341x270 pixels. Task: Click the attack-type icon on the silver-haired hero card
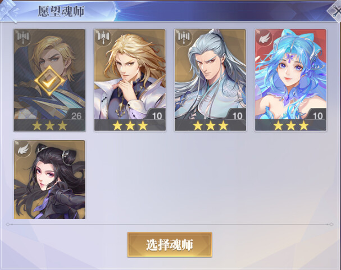[x=184, y=37]
